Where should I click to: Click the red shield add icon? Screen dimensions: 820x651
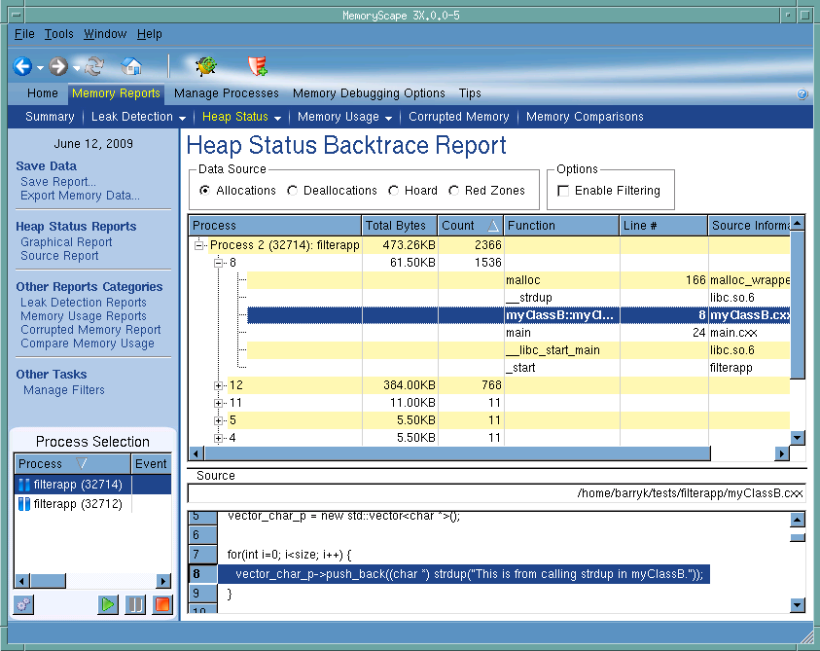(258, 67)
